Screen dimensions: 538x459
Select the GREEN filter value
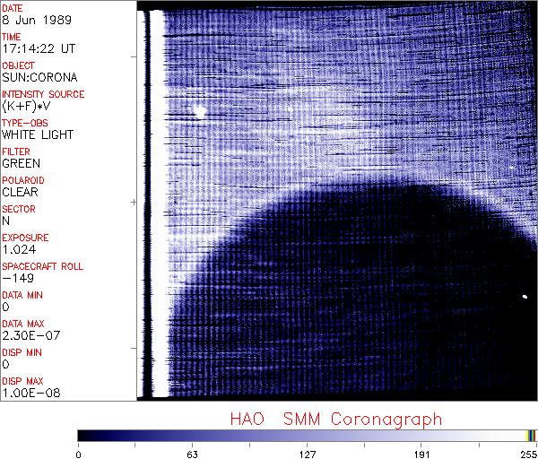pos(21,163)
